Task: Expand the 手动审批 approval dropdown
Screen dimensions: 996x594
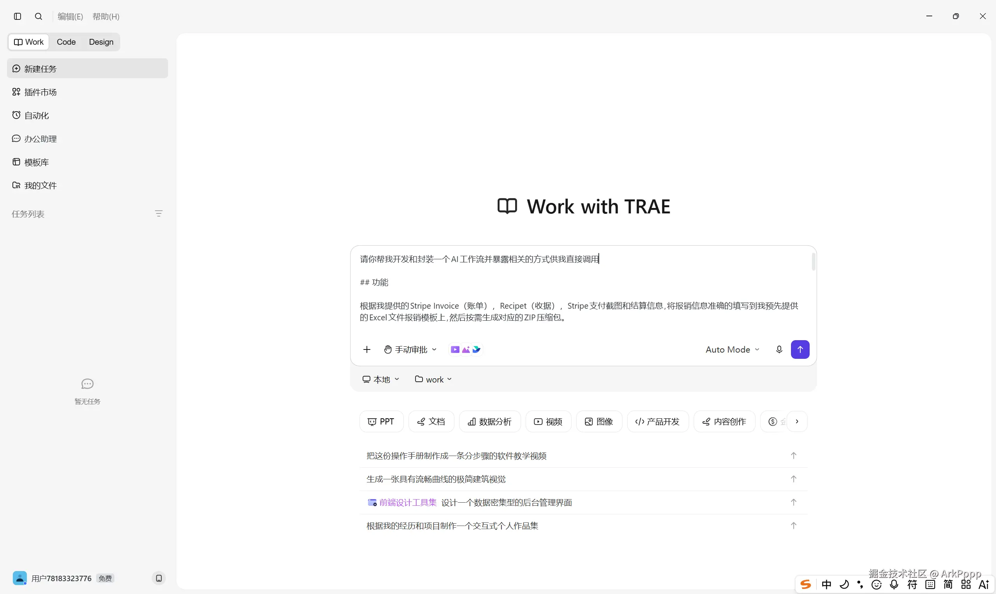Action: [x=410, y=349]
